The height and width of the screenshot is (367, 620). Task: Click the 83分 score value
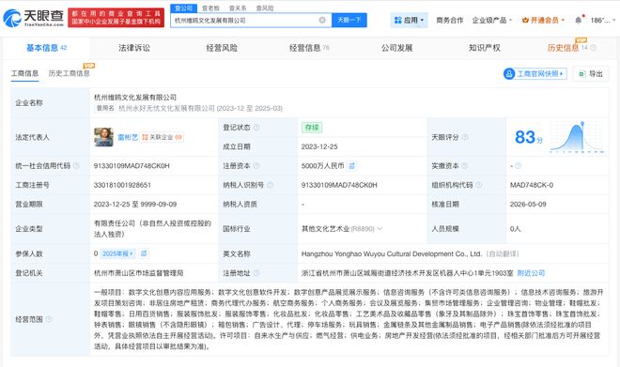pos(528,137)
